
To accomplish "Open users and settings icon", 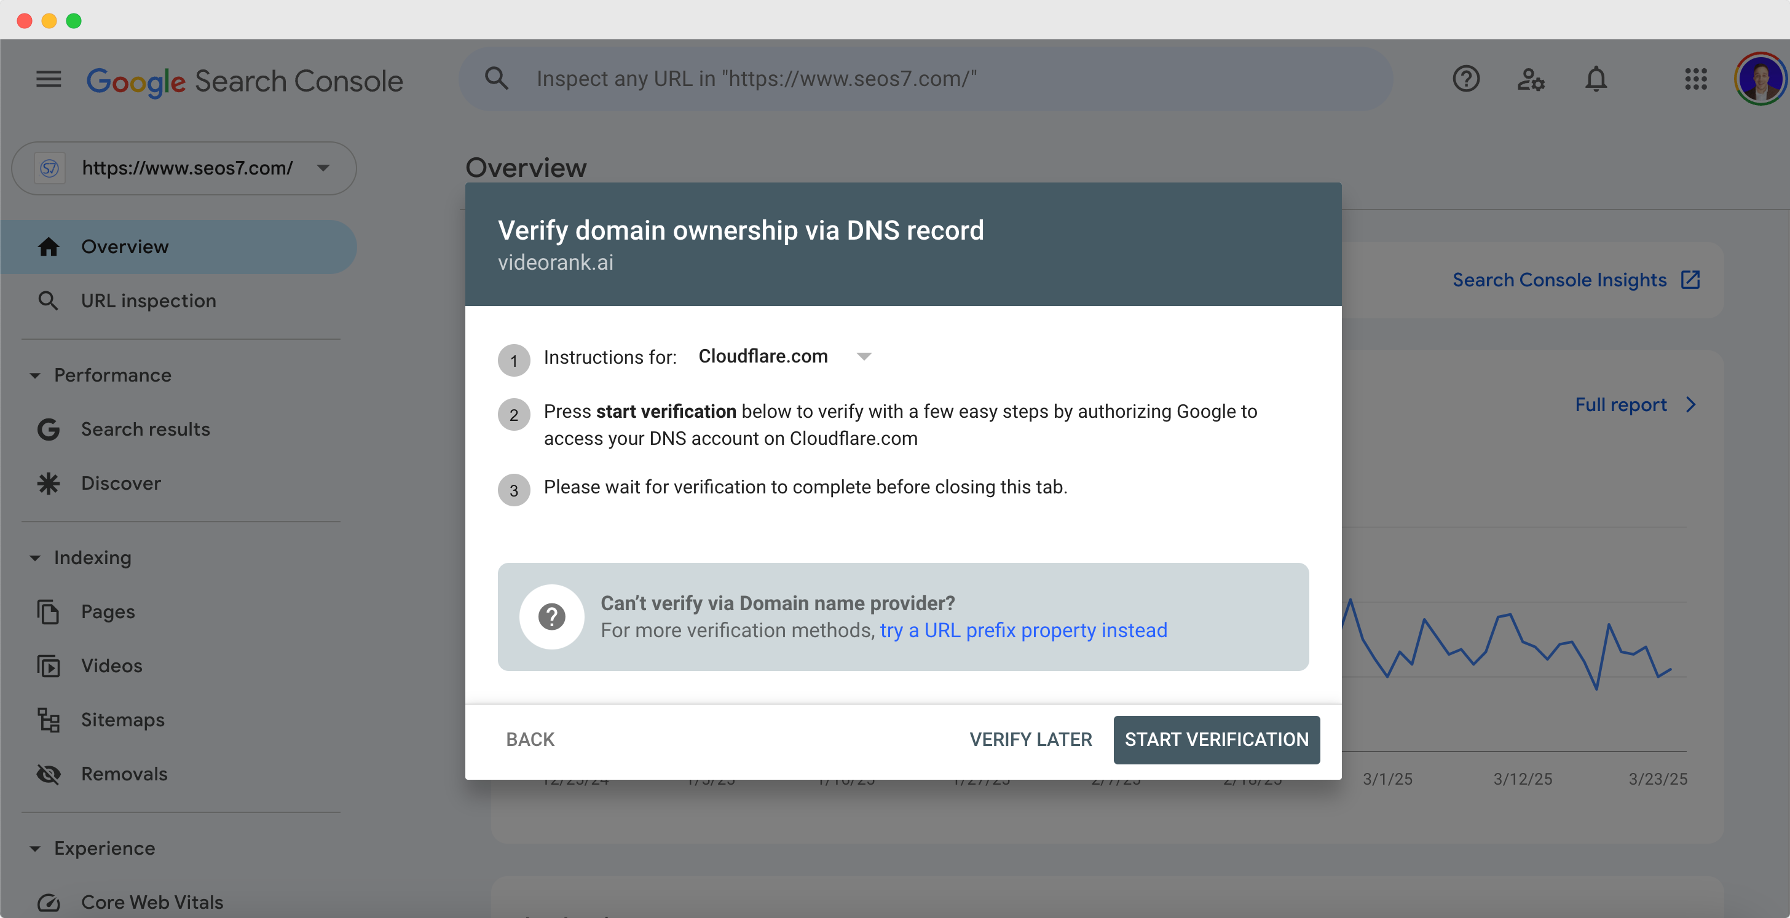I will tap(1530, 79).
